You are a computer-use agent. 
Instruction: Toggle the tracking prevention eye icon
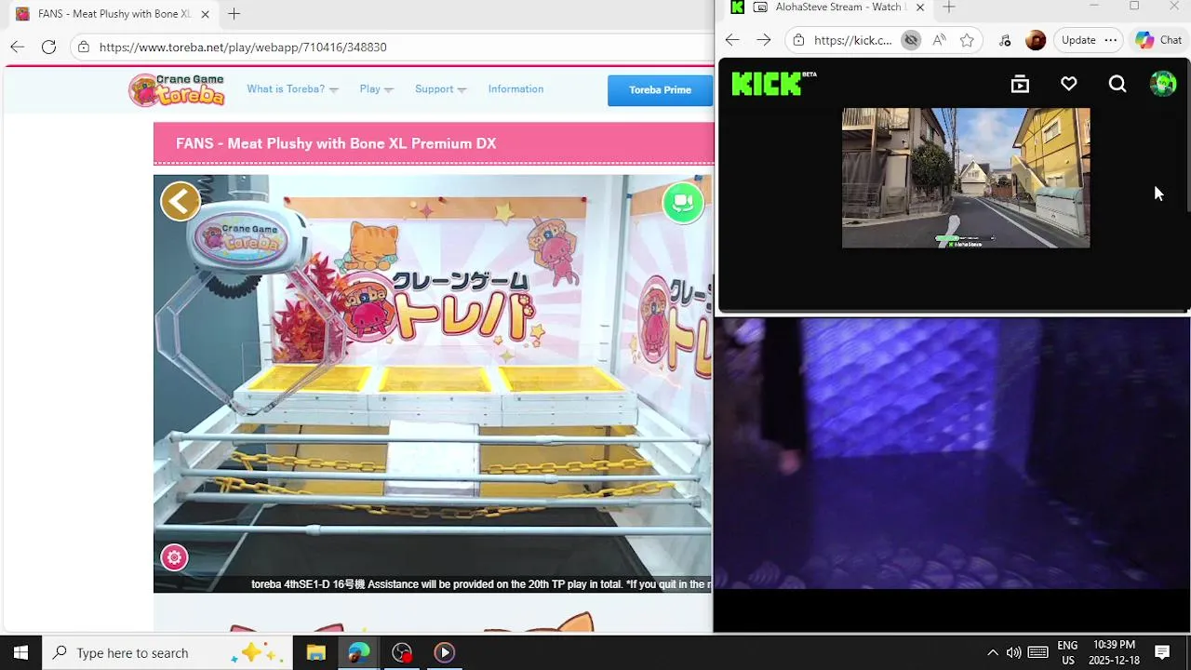911,40
